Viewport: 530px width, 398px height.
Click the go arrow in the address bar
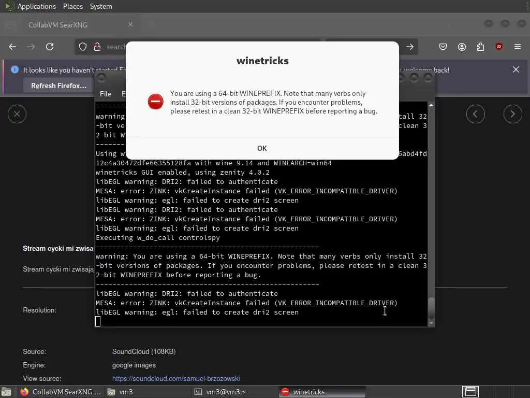410,47
